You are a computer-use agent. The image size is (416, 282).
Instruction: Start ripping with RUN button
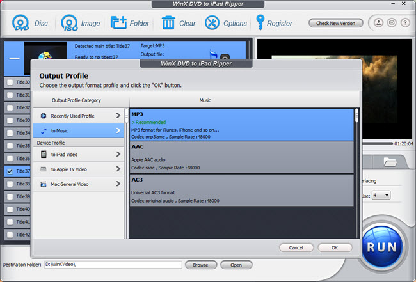point(382,247)
